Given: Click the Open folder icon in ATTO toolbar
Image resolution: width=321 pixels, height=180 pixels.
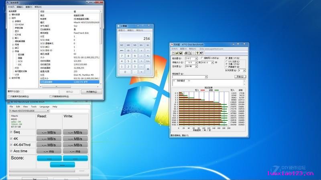Looking at the screenshot, I should tap(177, 53).
